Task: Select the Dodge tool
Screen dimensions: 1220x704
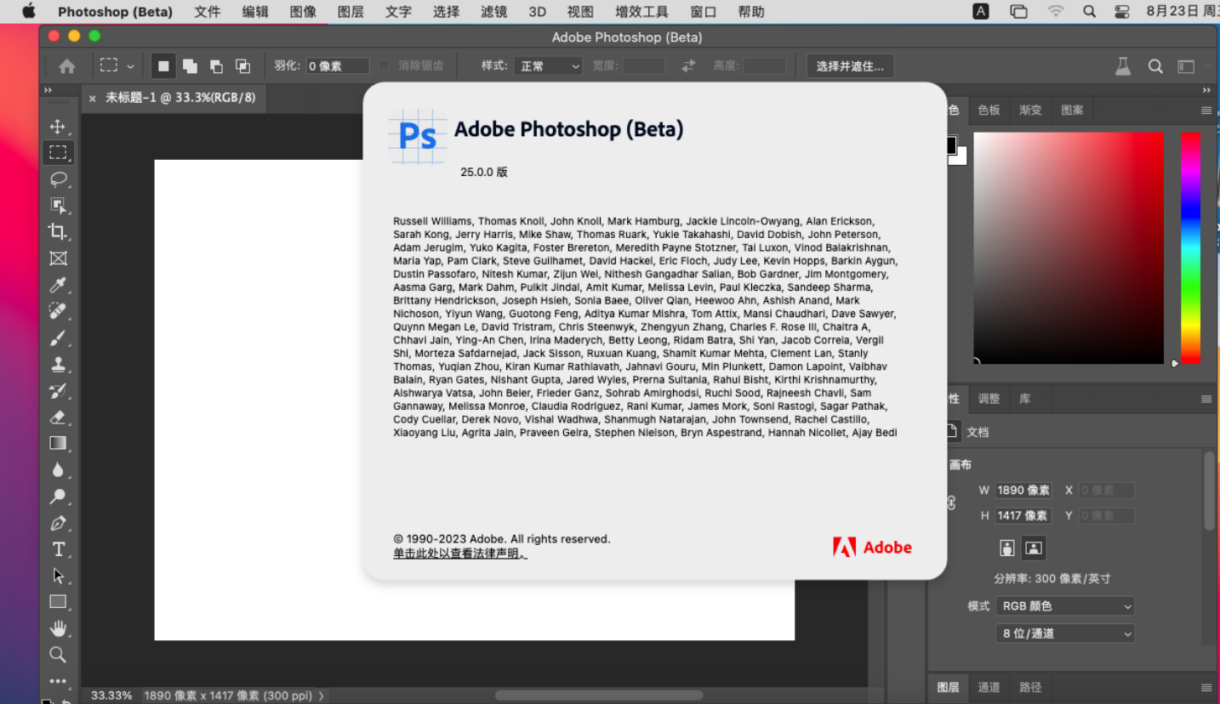Action: [58, 497]
